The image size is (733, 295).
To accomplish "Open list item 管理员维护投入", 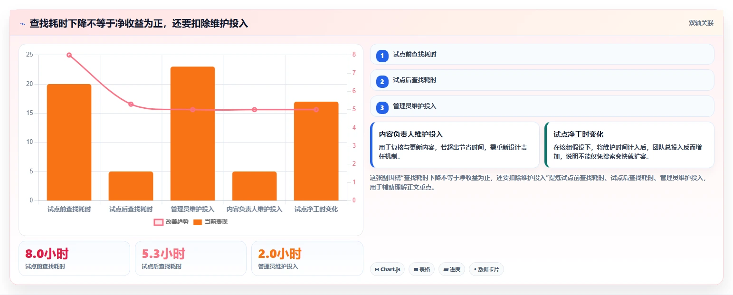I will pyautogui.click(x=542, y=106).
